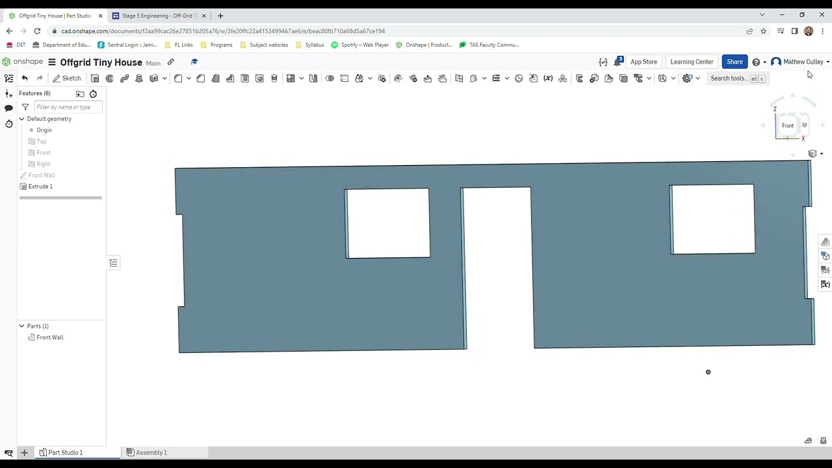Select the Origin feature
The width and height of the screenshot is (832, 468).
pyautogui.click(x=44, y=130)
